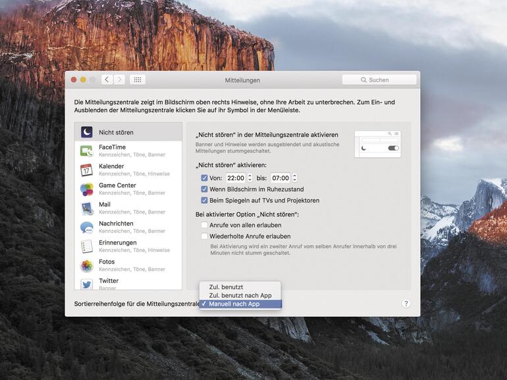The height and width of the screenshot is (380, 507).
Task: Go back with the left chevron
Action: (x=107, y=80)
